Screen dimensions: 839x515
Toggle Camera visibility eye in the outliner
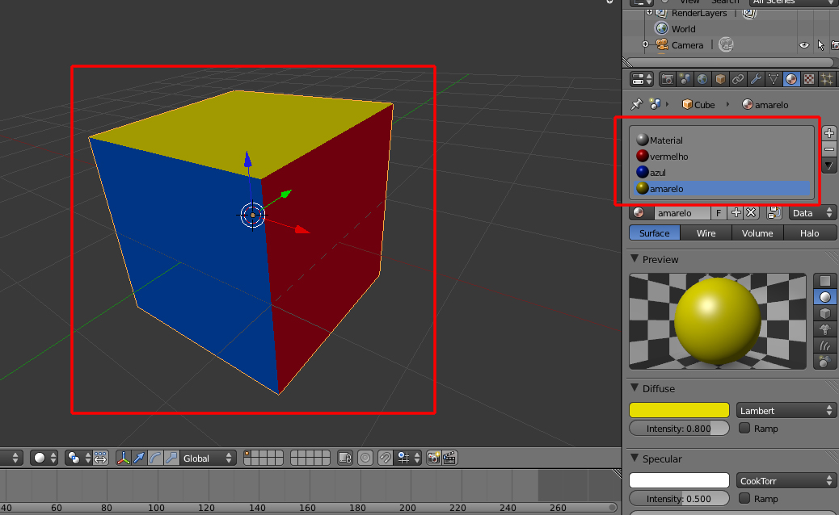coord(803,45)
